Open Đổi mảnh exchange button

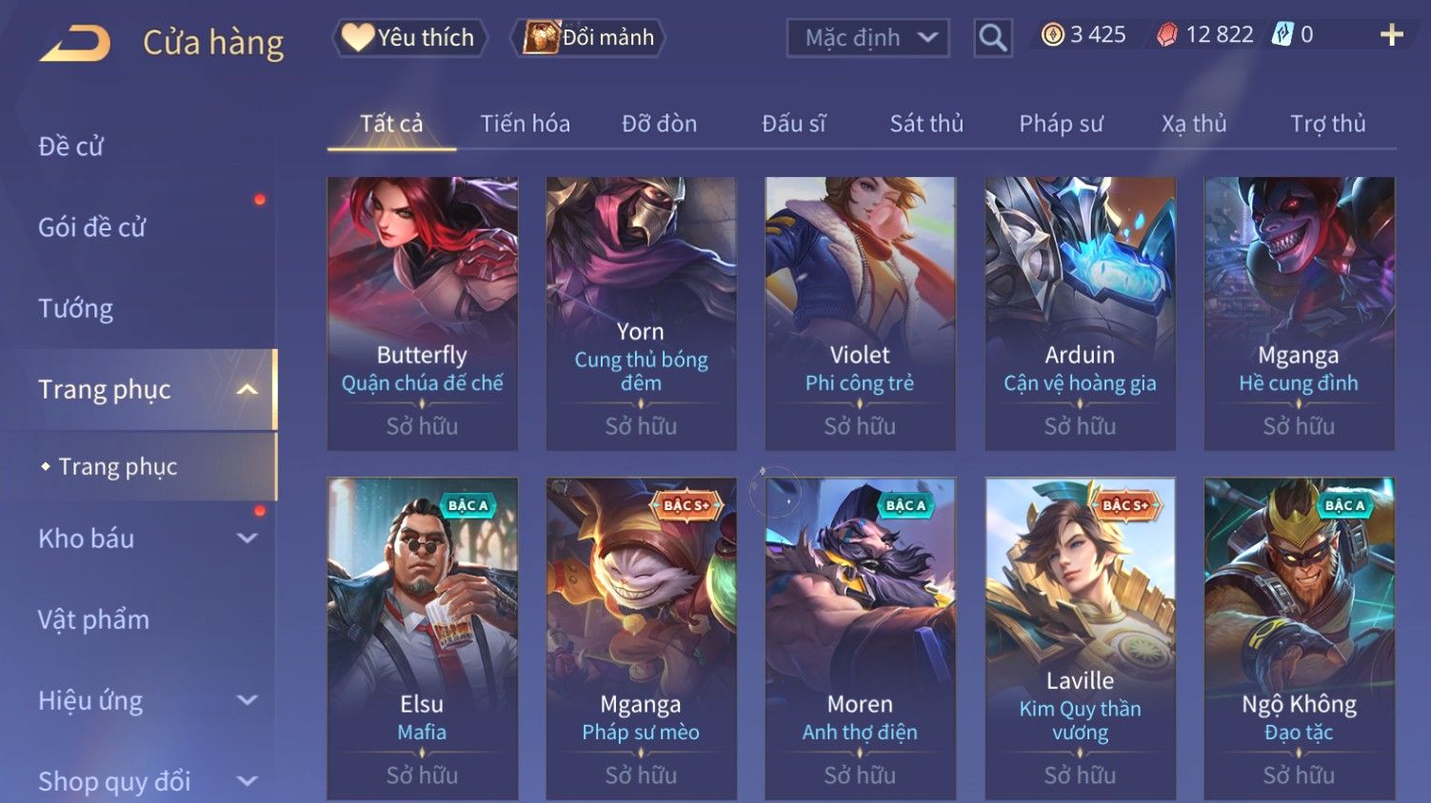coord(588,38)
